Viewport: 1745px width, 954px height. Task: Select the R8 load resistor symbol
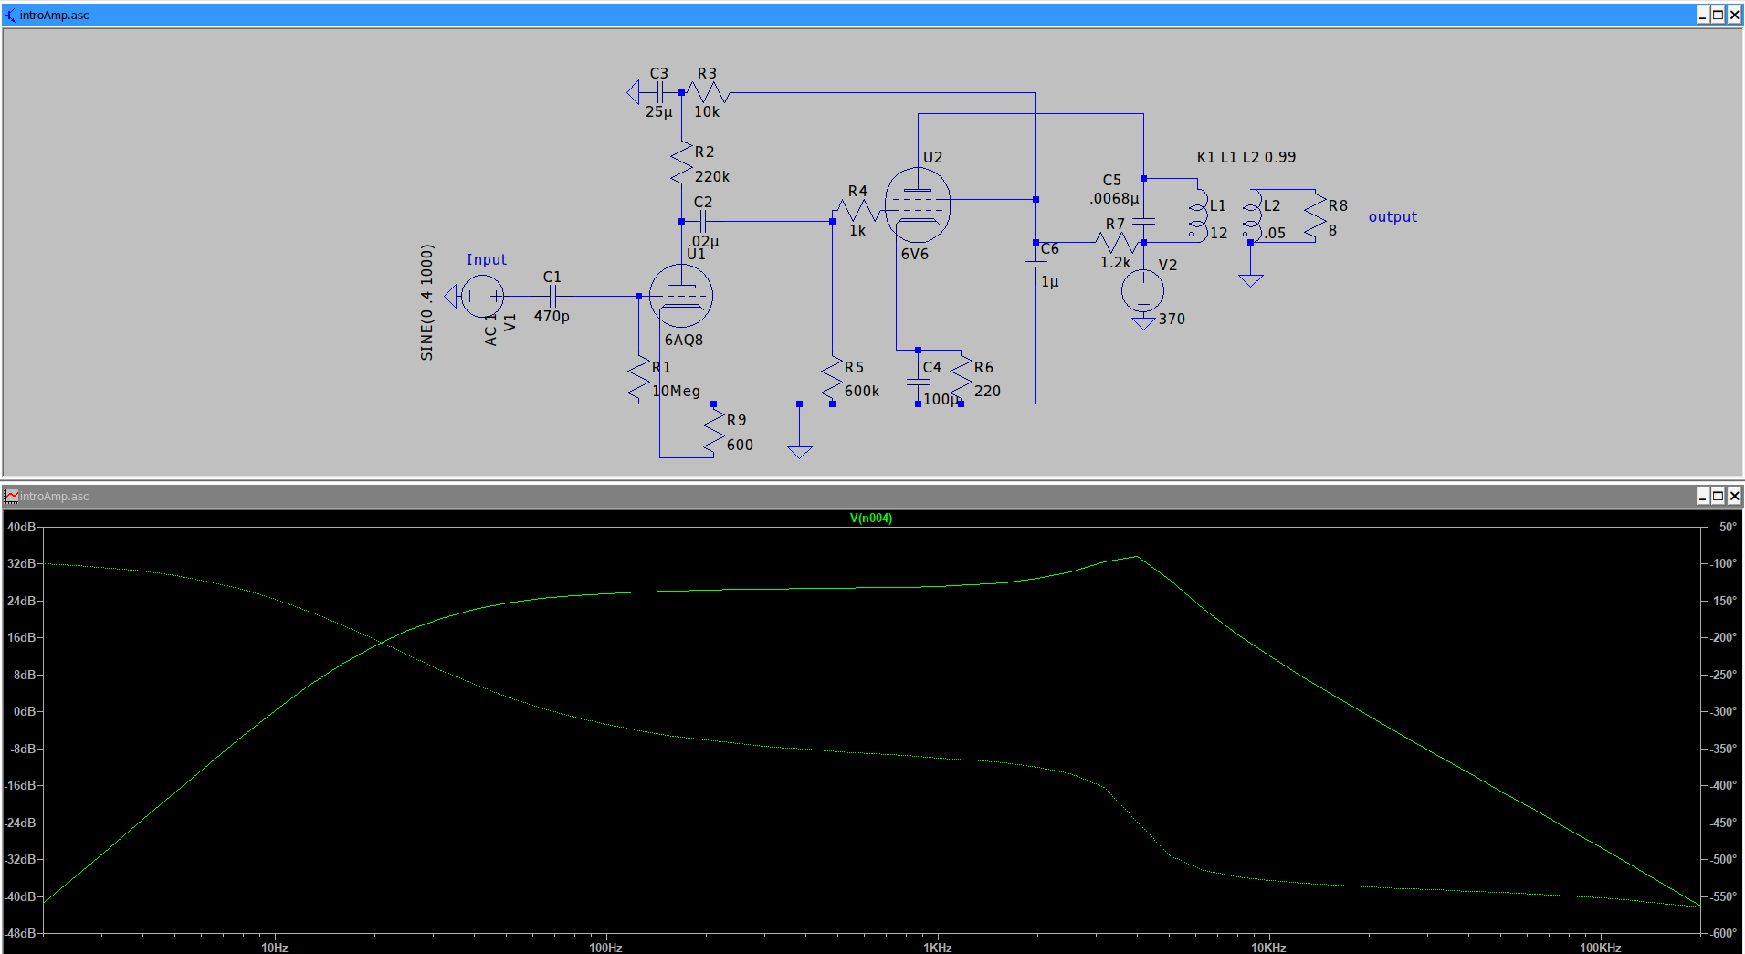1315,217
